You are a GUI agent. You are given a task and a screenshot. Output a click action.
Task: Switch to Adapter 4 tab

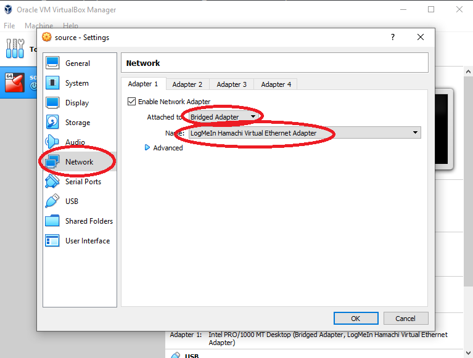point(276,84)
